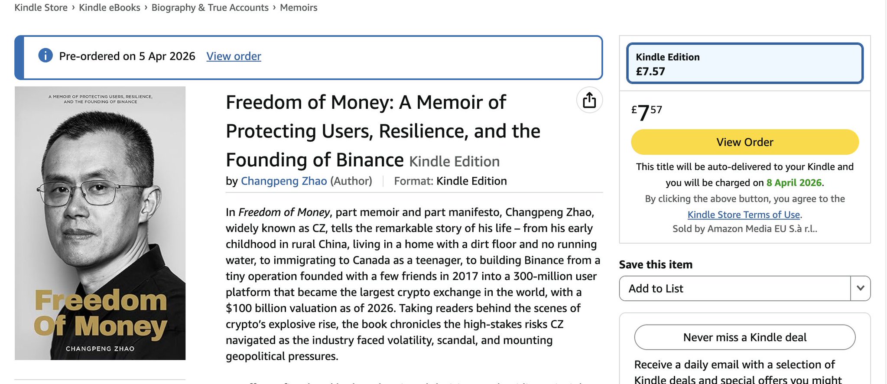The height and width of the screenshot is (384, 887).
Task: Click the Save this item heading
Action: point(656,264)
